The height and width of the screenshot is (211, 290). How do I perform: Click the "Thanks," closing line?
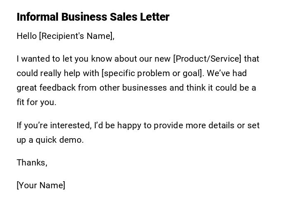pos(32,163)
